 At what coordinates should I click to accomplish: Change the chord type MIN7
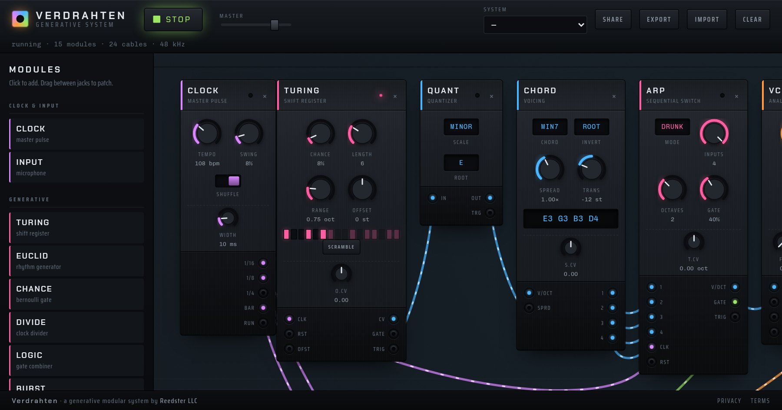point(550,127)
